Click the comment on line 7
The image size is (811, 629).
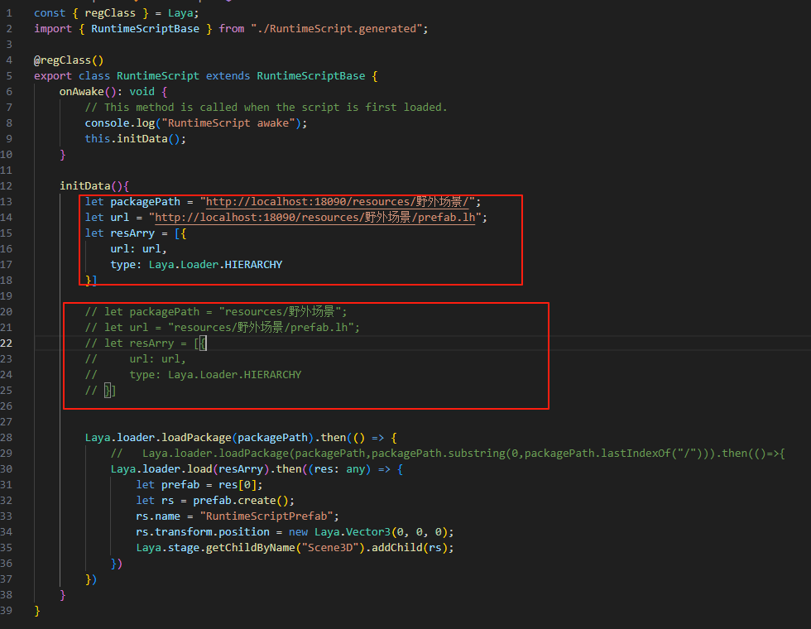(266, 107)
